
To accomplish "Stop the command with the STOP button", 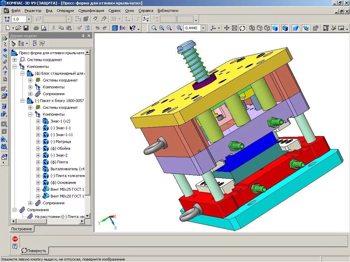I will coord(15,239).
